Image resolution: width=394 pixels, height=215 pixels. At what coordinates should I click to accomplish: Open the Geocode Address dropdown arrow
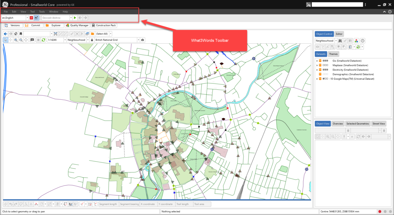(x=71, y=18)
